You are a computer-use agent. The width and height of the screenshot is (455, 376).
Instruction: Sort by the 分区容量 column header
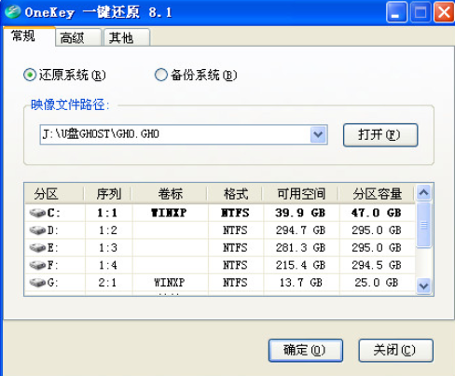377,194
